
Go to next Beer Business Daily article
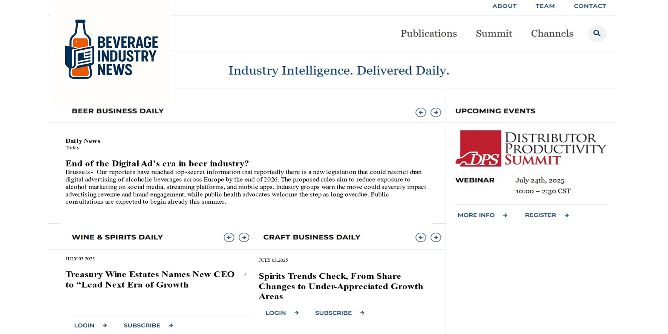(436, 113)
